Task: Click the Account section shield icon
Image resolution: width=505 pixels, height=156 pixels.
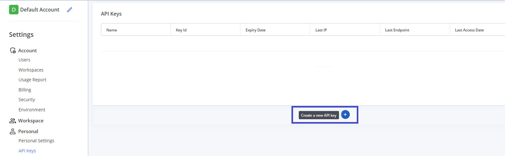Action: click(x=13, y=51)
